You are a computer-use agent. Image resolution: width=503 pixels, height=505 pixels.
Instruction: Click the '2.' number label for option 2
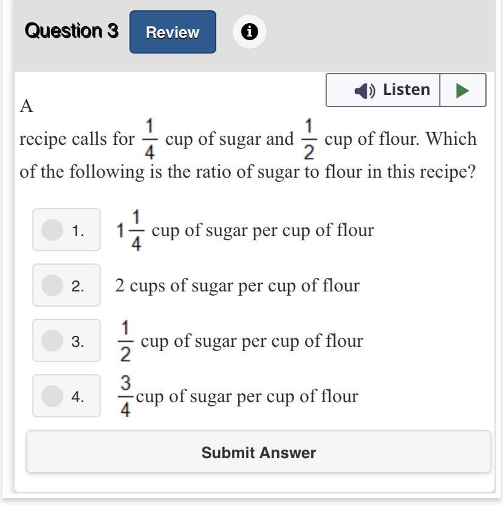pyautogui.click(x=77, y=286)
